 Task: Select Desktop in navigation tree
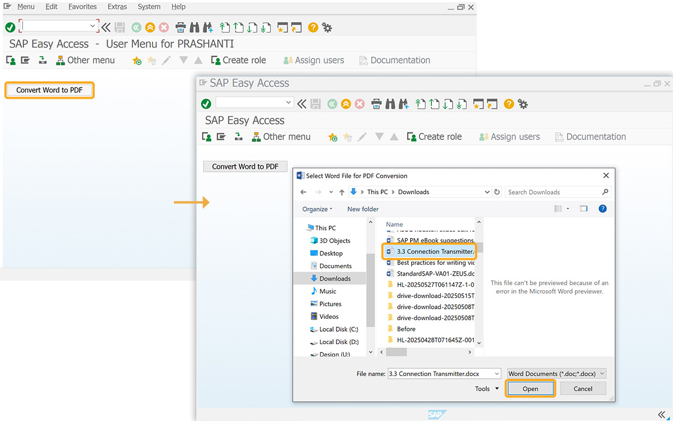[331, 253]
